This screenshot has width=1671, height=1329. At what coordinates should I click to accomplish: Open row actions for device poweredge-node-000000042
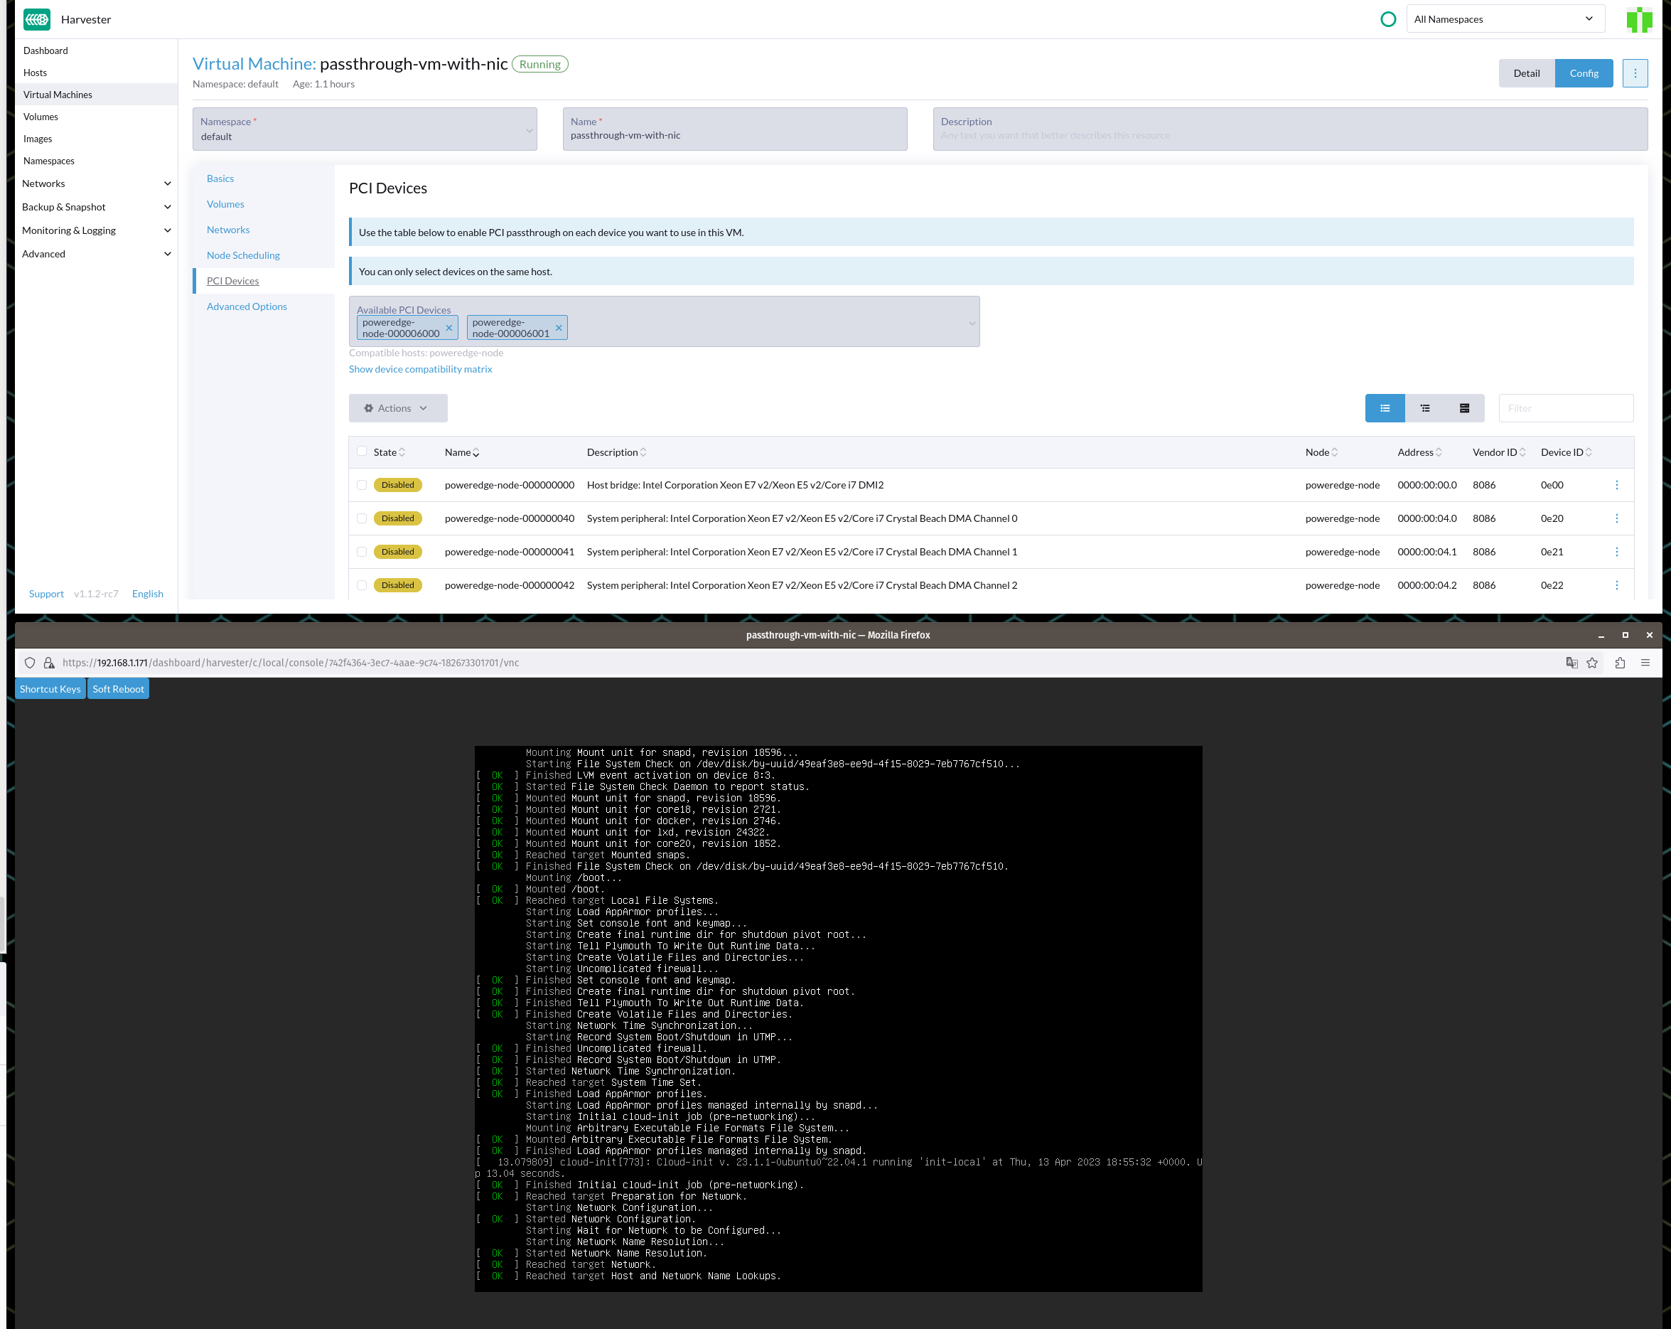1617,585
